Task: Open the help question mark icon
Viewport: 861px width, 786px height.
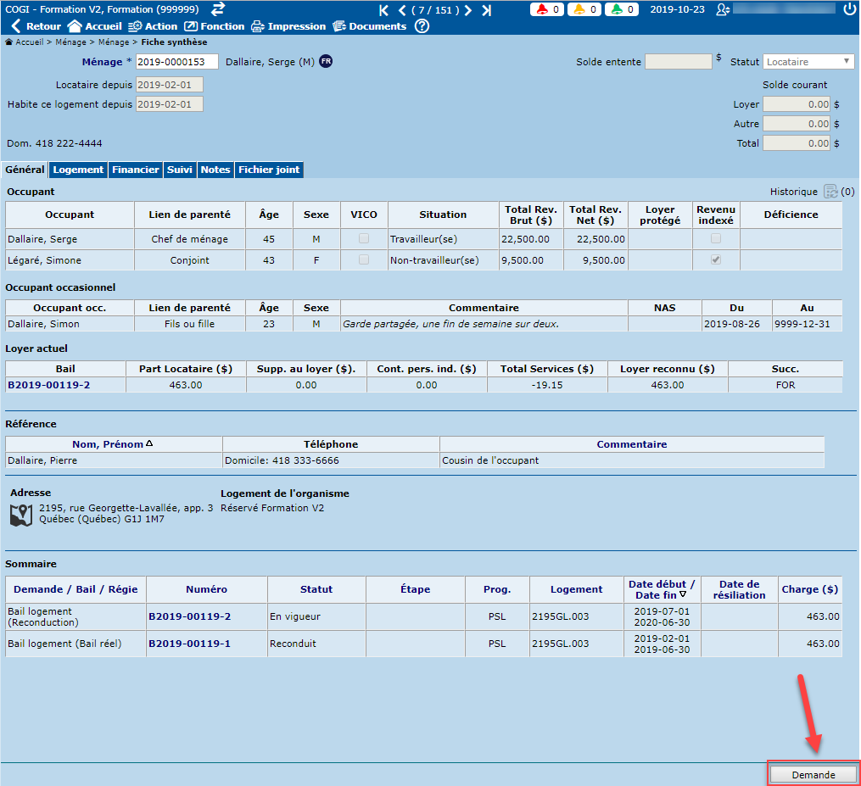Action: click(x=422, y=26)
